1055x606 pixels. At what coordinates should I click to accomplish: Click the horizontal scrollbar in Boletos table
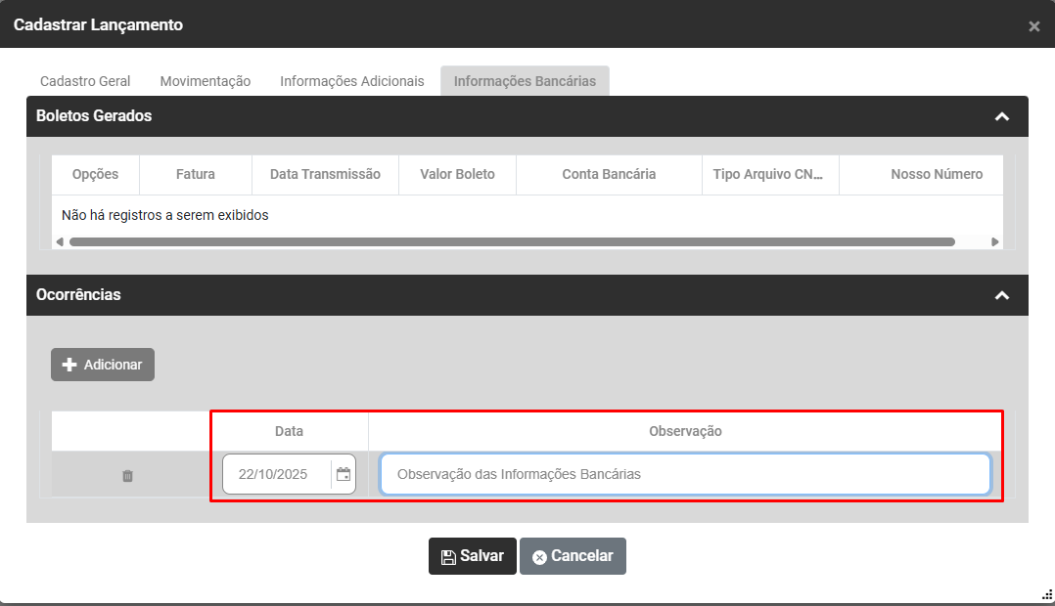click(x=512, y=241)
